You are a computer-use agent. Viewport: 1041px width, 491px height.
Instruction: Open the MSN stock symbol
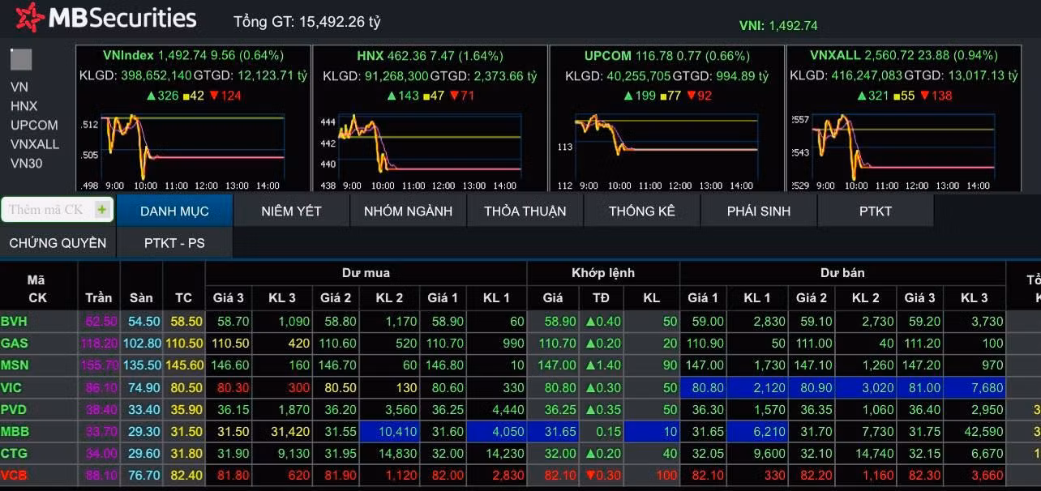pos(15,365)
